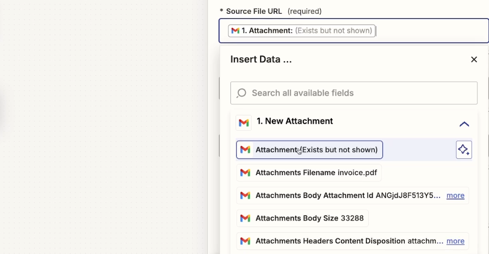
Task: Click the Source File URL (required) label
Action: 271,11
